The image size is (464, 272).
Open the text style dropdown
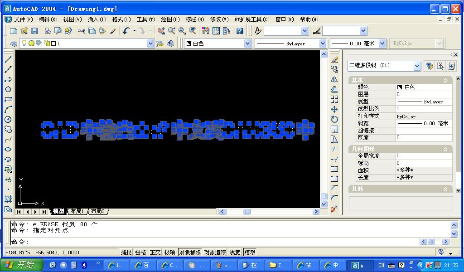[x=305, y=31]
